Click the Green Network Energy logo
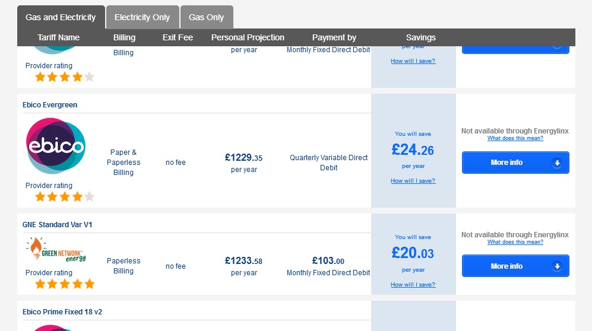Viewport: 592px width, 331px height. pos(56,250)
